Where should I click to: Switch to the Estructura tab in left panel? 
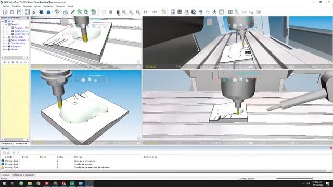[7, 143]
